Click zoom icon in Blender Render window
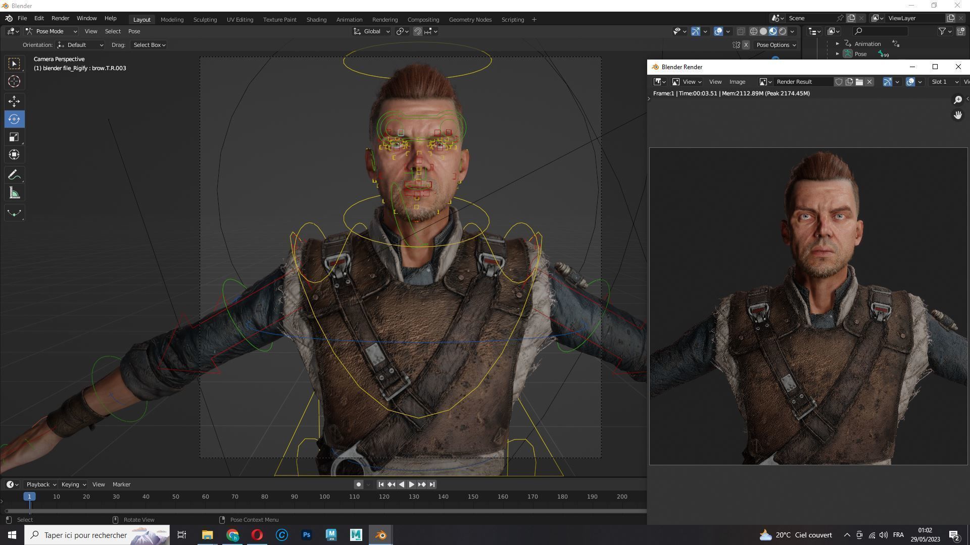Screen dimensions: 970x545 [x=957, y=100]
